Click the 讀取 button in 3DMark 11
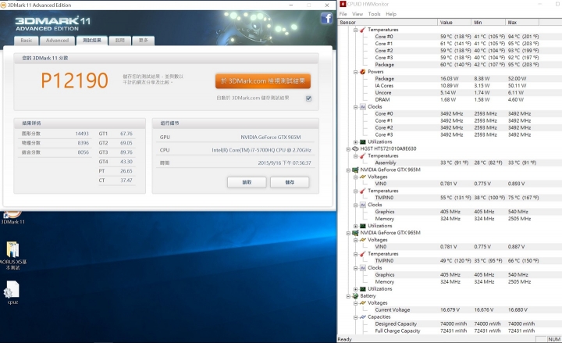 [247, 182]
